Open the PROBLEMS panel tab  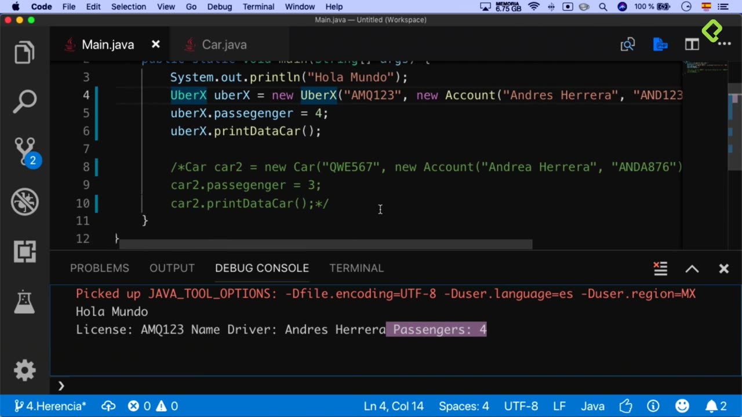pyautogui.click(x=100, y=268)
